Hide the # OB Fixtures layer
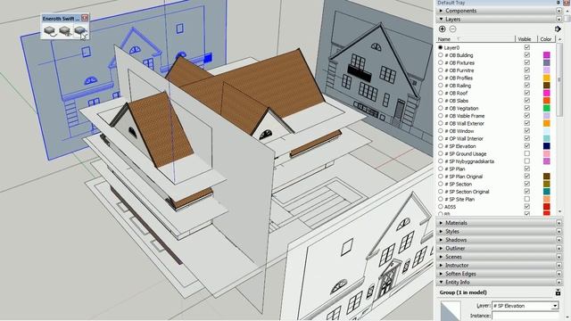Screen dimensions: 571x321 pos(527,62)
